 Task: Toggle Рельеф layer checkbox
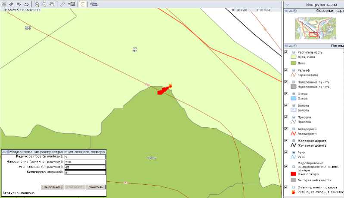pos(286,70)
